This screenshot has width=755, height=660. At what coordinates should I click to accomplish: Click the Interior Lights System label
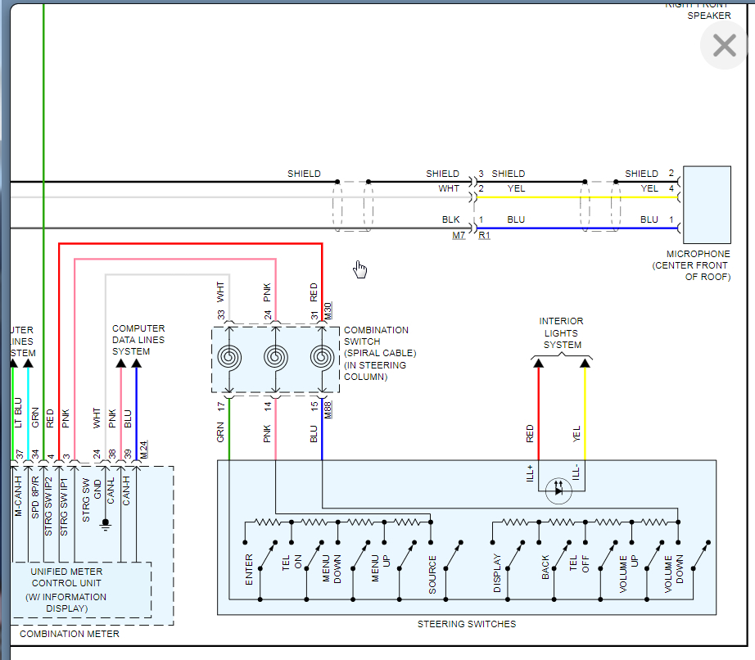tap(561, 333)
